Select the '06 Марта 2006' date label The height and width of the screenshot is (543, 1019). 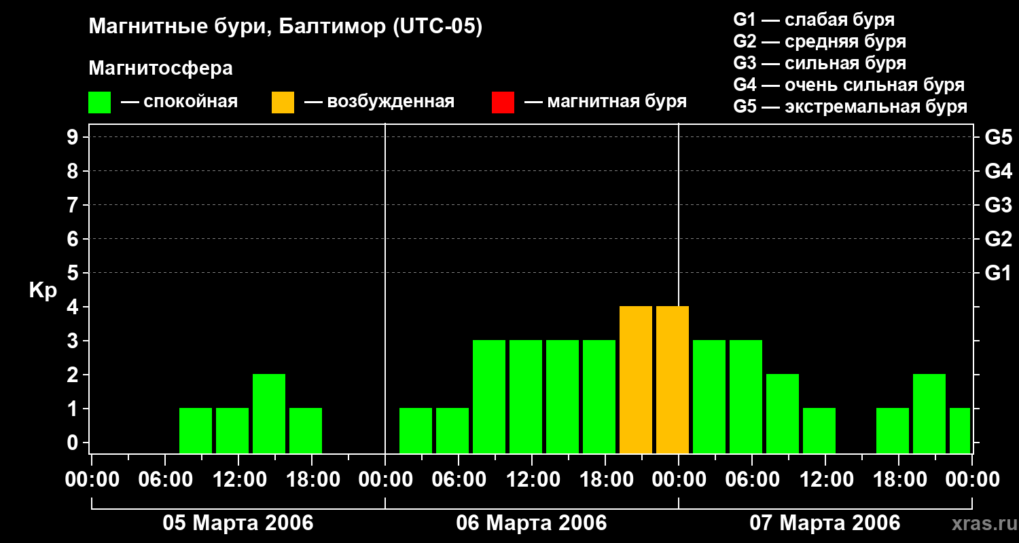pyautogui.click(x=531, y=523)
